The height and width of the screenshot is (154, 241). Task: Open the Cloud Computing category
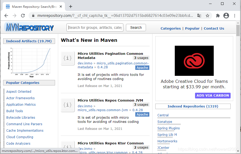tap(20, 137)
